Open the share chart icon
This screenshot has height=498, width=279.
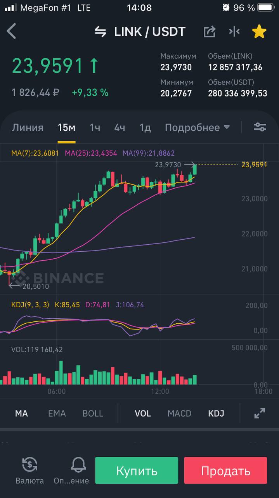point(210,32)
